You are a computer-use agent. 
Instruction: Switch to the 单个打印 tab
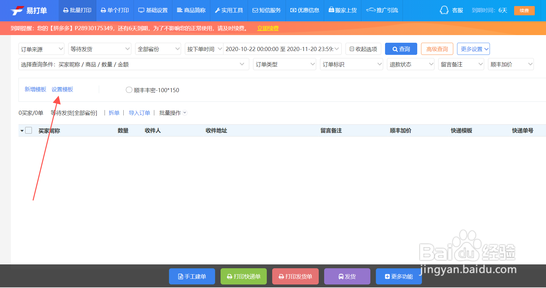[x=115, y=10]
